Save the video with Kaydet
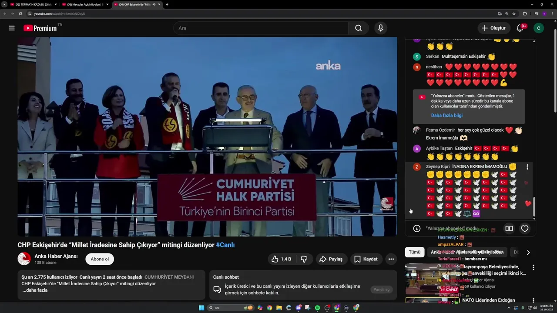557x313 pixels. pyautogui.click(x=366, y=259)
